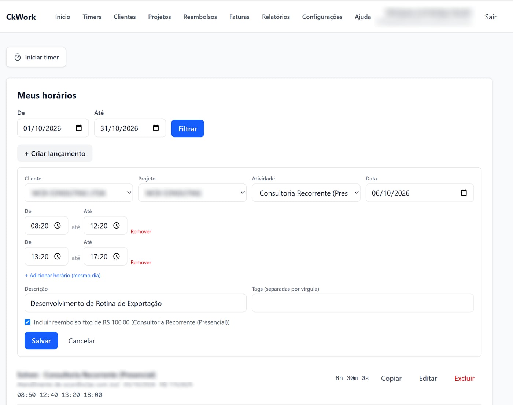Viewport: 513px width, 405px height.
Task: Open clock picker for the 08:20 start time
Action: point(58,226)
